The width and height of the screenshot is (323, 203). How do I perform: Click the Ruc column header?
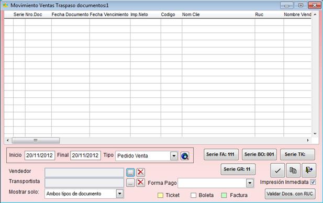coord(259,15)
